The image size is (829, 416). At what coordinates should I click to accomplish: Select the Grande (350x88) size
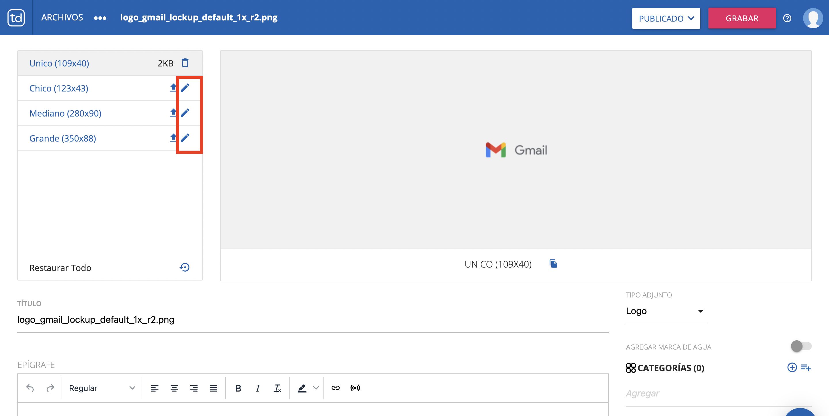pos(63,139)
